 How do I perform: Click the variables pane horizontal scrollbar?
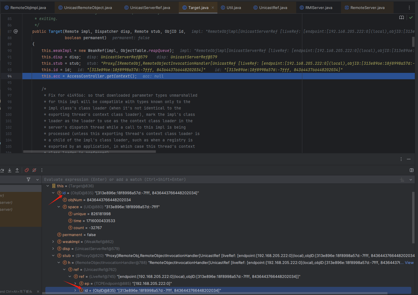215,293
